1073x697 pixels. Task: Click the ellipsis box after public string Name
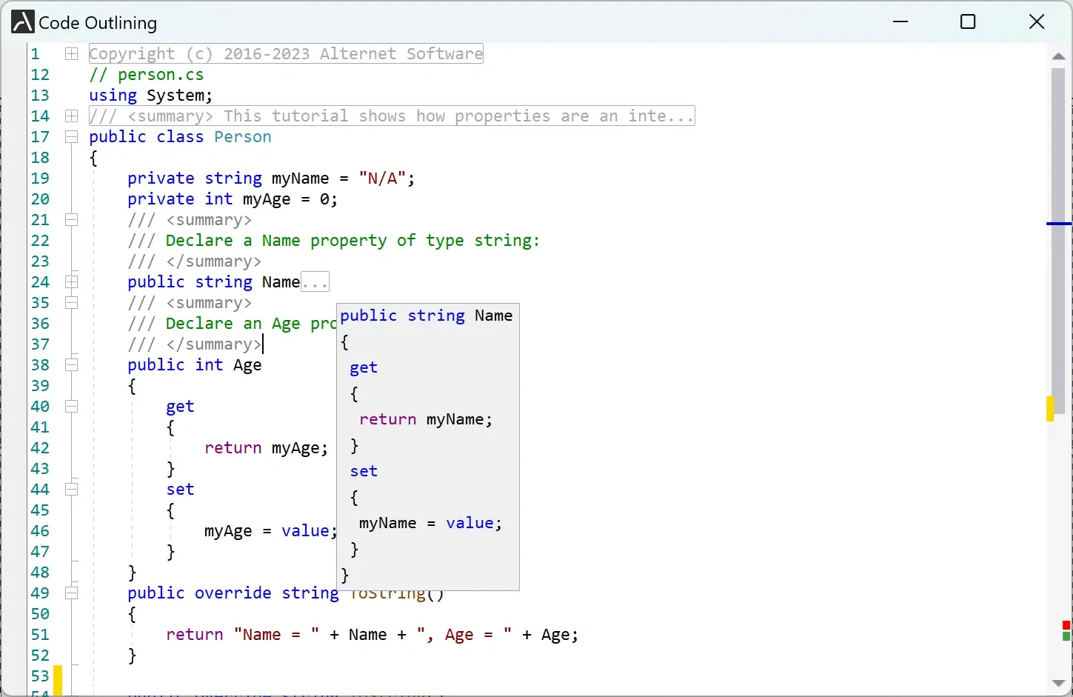[315, 281]
